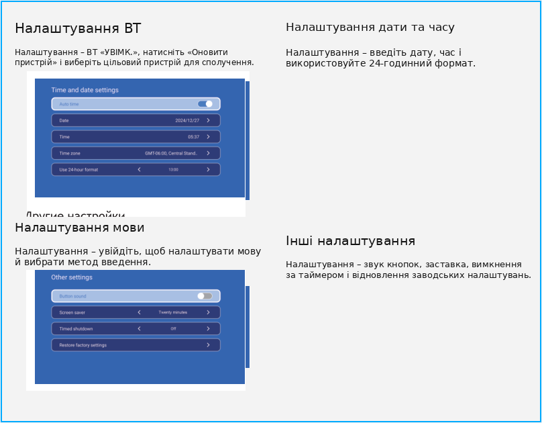Click the Time and date settings title

(x=85, y=90)
